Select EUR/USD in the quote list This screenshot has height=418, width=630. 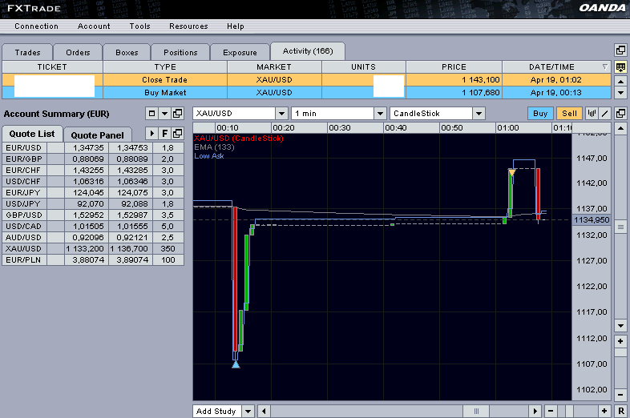click(93, 148)
